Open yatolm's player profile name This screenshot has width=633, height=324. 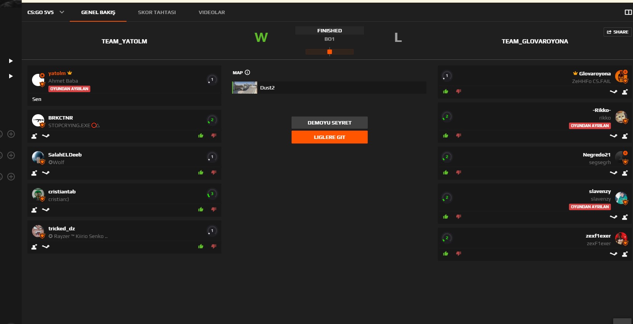pyautogui.click(x=57, y=73)
